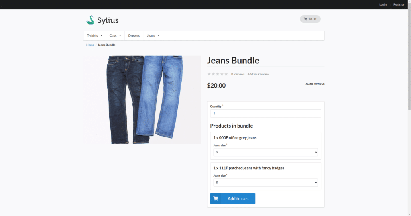Open size dropdown for 111F patched jeans

tap(266, 182)
